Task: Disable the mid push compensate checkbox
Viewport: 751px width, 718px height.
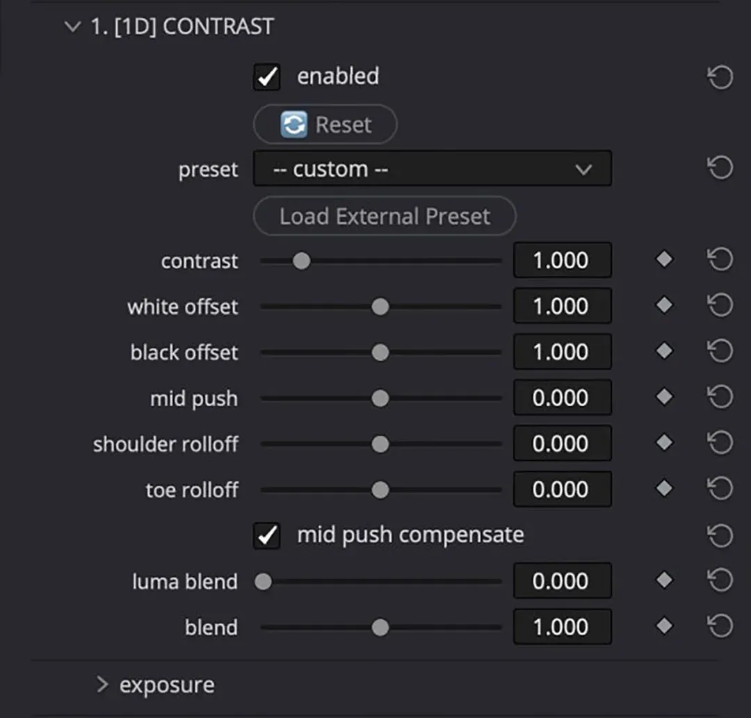Action: (x=267, y=536)
